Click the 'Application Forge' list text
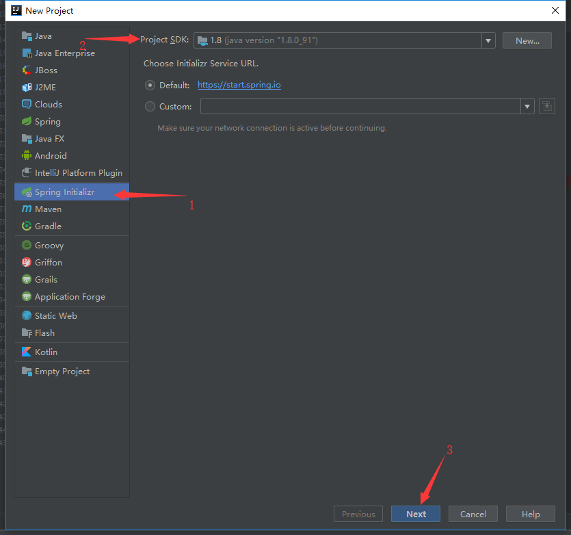The width and height of the screenshot is (571, 535). [x=70, y=297]
